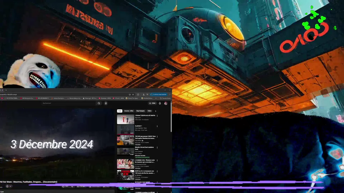
Task: Focus the Rechercher search field
Action: (69, 103)
